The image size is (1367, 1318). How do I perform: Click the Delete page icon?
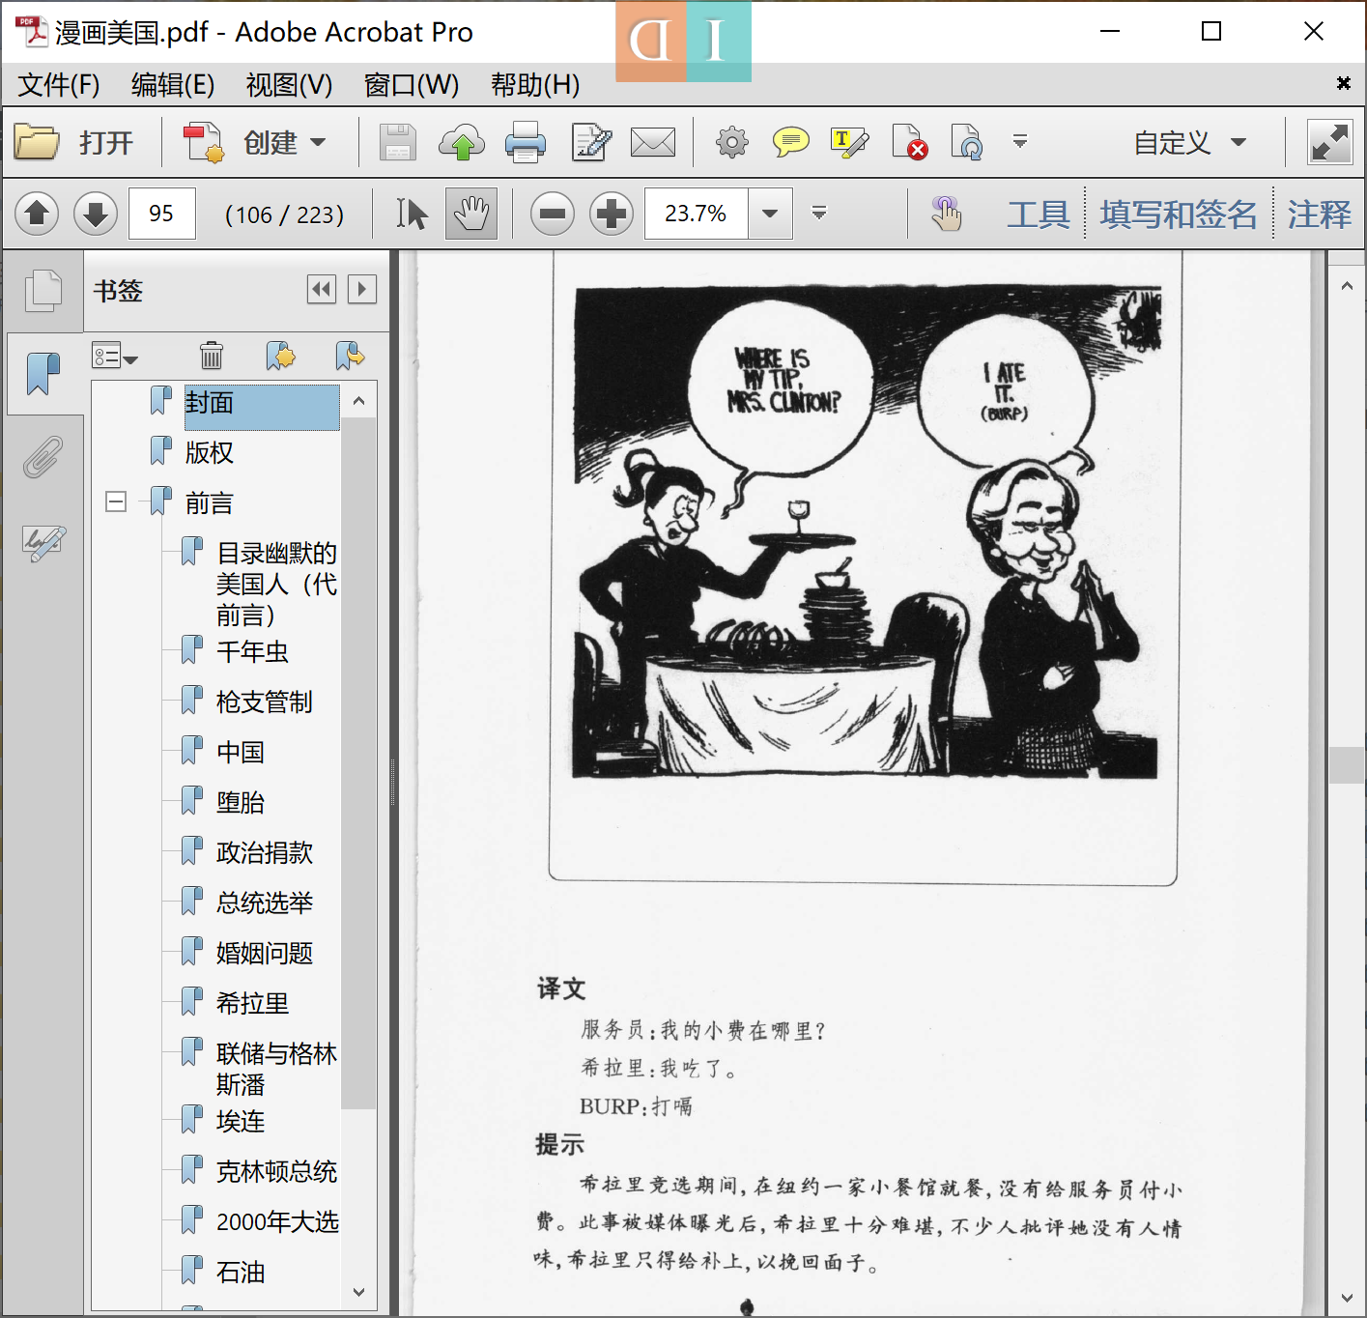click(910, 143)
